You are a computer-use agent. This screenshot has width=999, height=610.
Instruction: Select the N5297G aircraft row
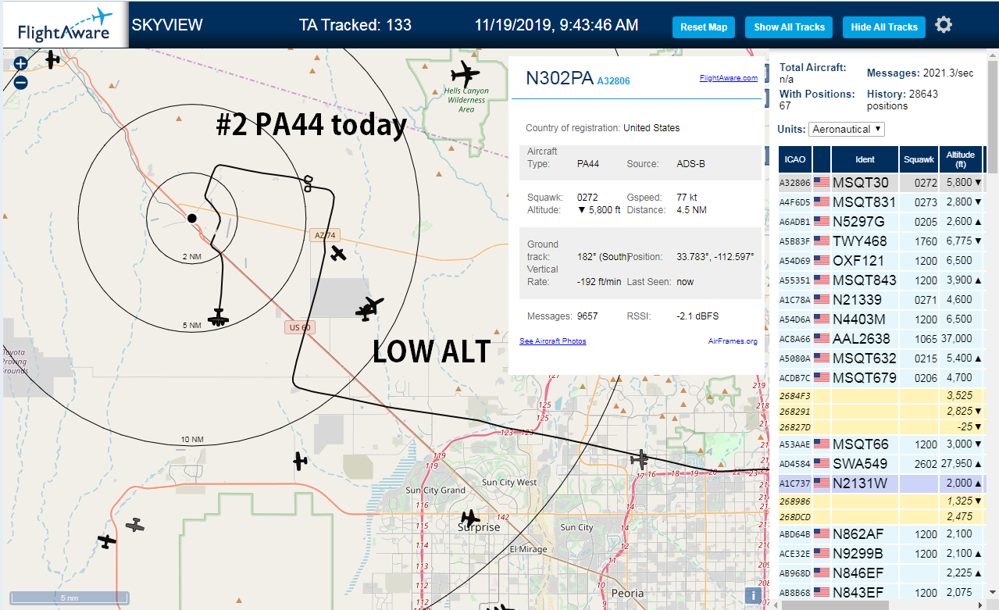tap(881, 222)
